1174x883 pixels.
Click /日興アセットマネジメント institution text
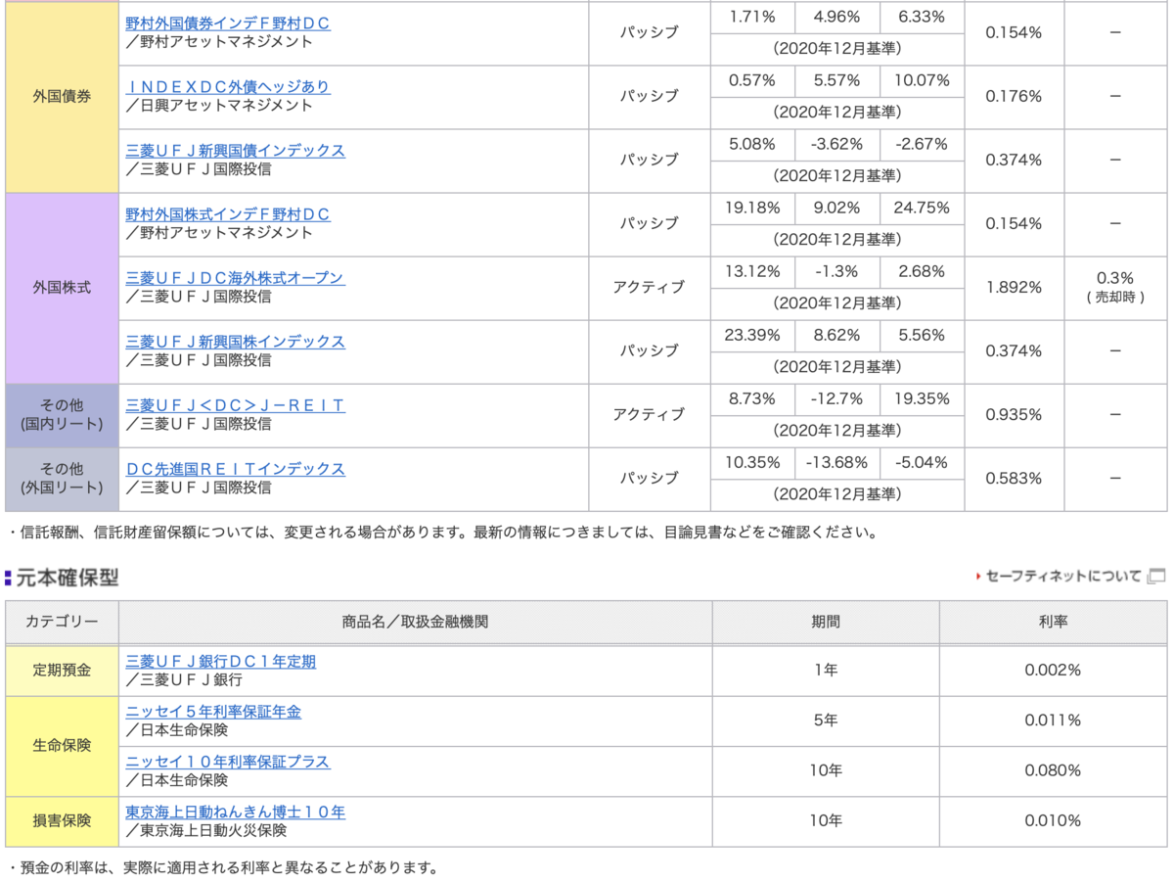pyautogui.click(x=220, y=105)
